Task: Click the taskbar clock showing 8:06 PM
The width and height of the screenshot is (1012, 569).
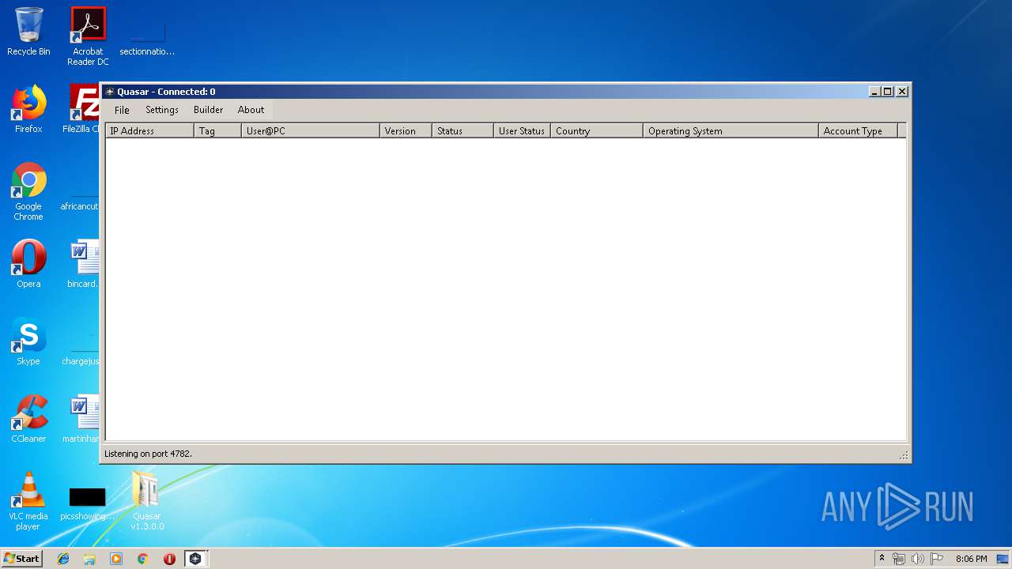Action: 971,559
